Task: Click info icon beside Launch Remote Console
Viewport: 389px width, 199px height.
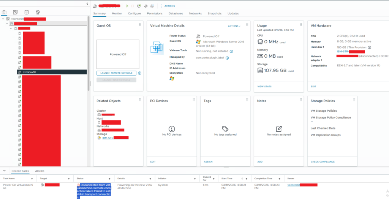Action: [x=139, y=73]
